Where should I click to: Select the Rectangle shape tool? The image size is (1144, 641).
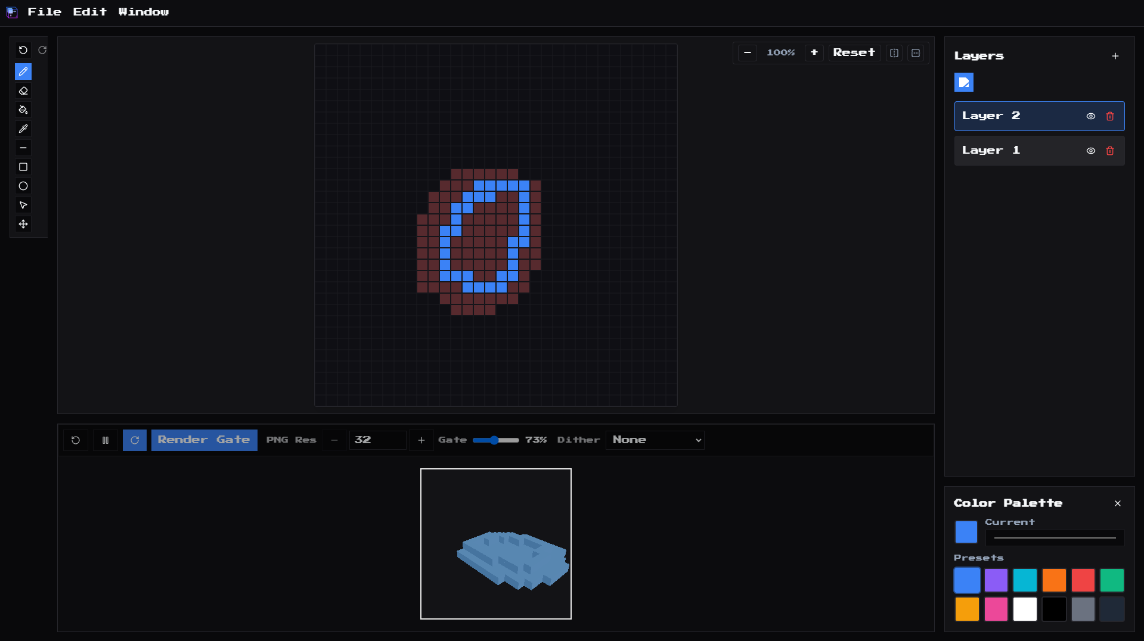(23, 167)
